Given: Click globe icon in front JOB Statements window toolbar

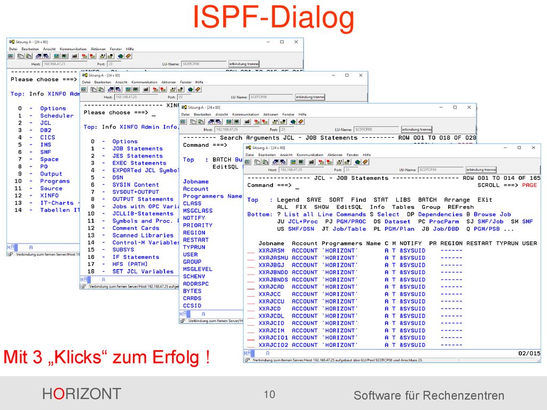Looking at the screenshot, I should point(357,162).
